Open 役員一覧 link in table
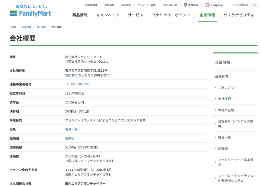This screenshot has width=261, height=186. pyautogui.click(x=71, y=129)
